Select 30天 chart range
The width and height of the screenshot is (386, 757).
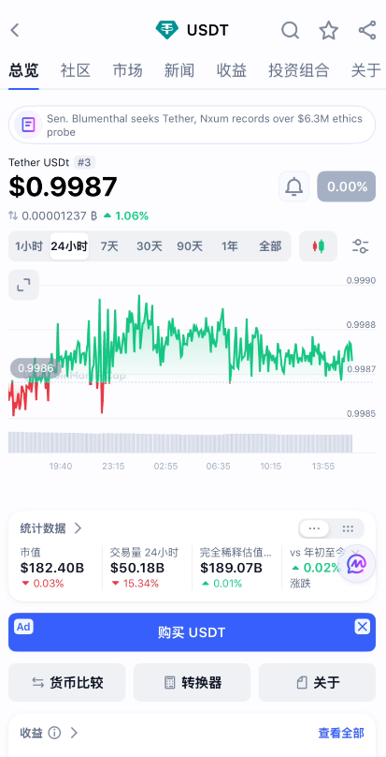[x=150, y=246]
